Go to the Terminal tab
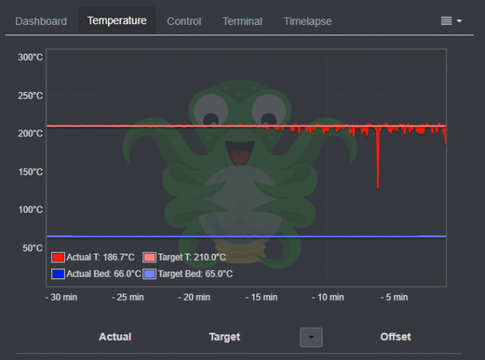Screen dimensions: 485x360 click(x=242, y=22)
